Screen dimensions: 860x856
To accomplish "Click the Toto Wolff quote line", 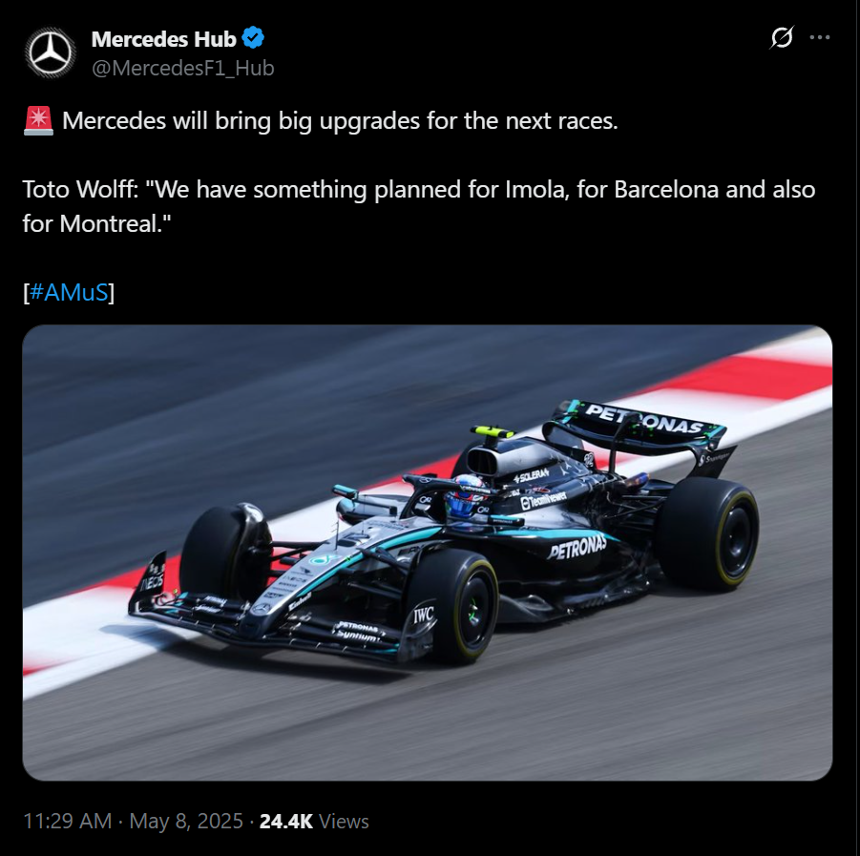I will [x=419, y=190].
